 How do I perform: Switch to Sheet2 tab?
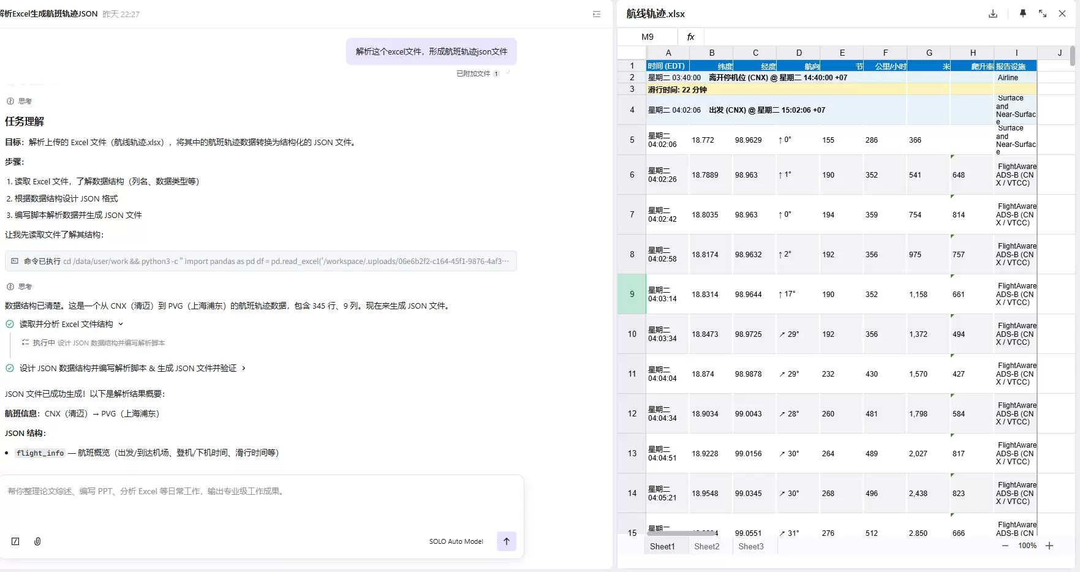click(707, 546)
